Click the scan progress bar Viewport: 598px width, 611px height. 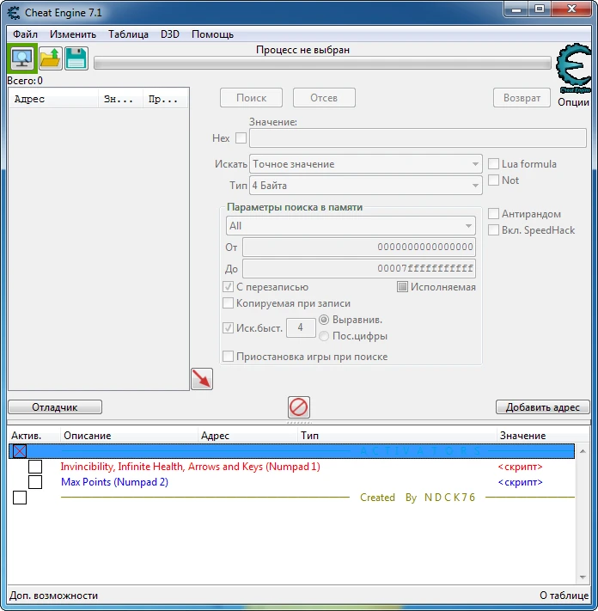322,63
